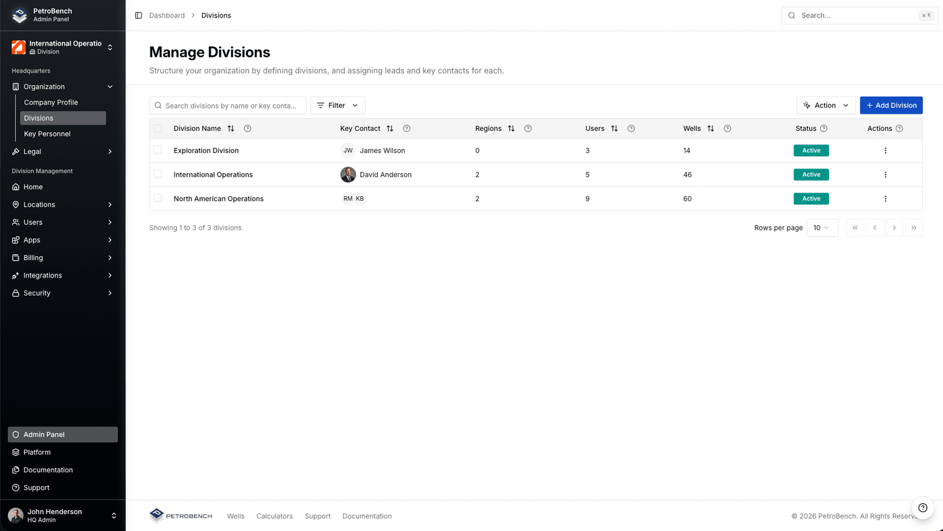Viewport: 943px width, 531px height.
Task: Open the Filter dropdown
Action: click(x=337, y=105)
